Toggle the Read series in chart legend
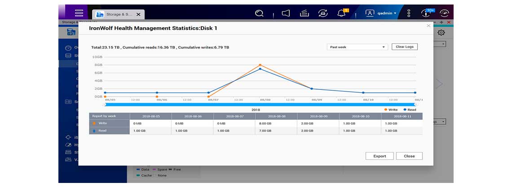 click(x=409, y=109)
